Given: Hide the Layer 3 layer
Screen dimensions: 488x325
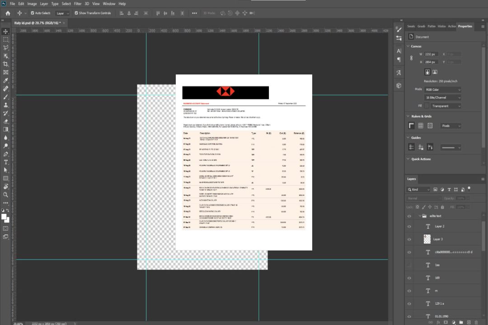Looking at the screenshot, I should [409, 239].
